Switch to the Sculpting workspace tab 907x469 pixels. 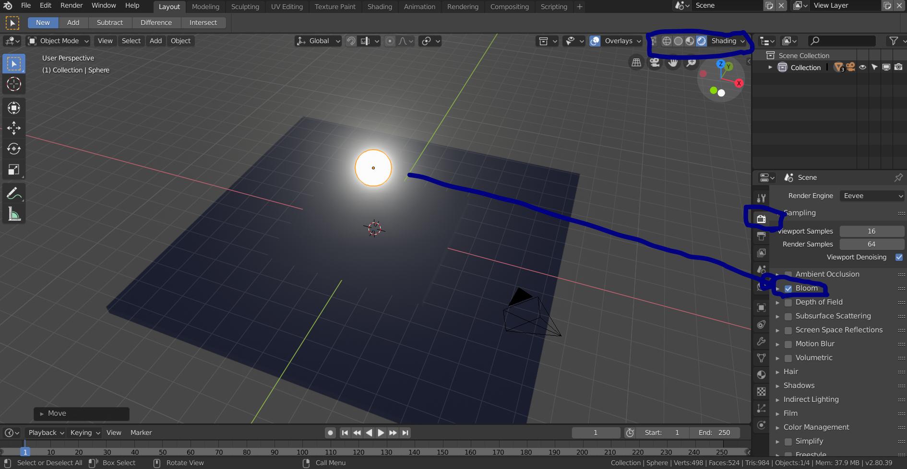(245, 7)
